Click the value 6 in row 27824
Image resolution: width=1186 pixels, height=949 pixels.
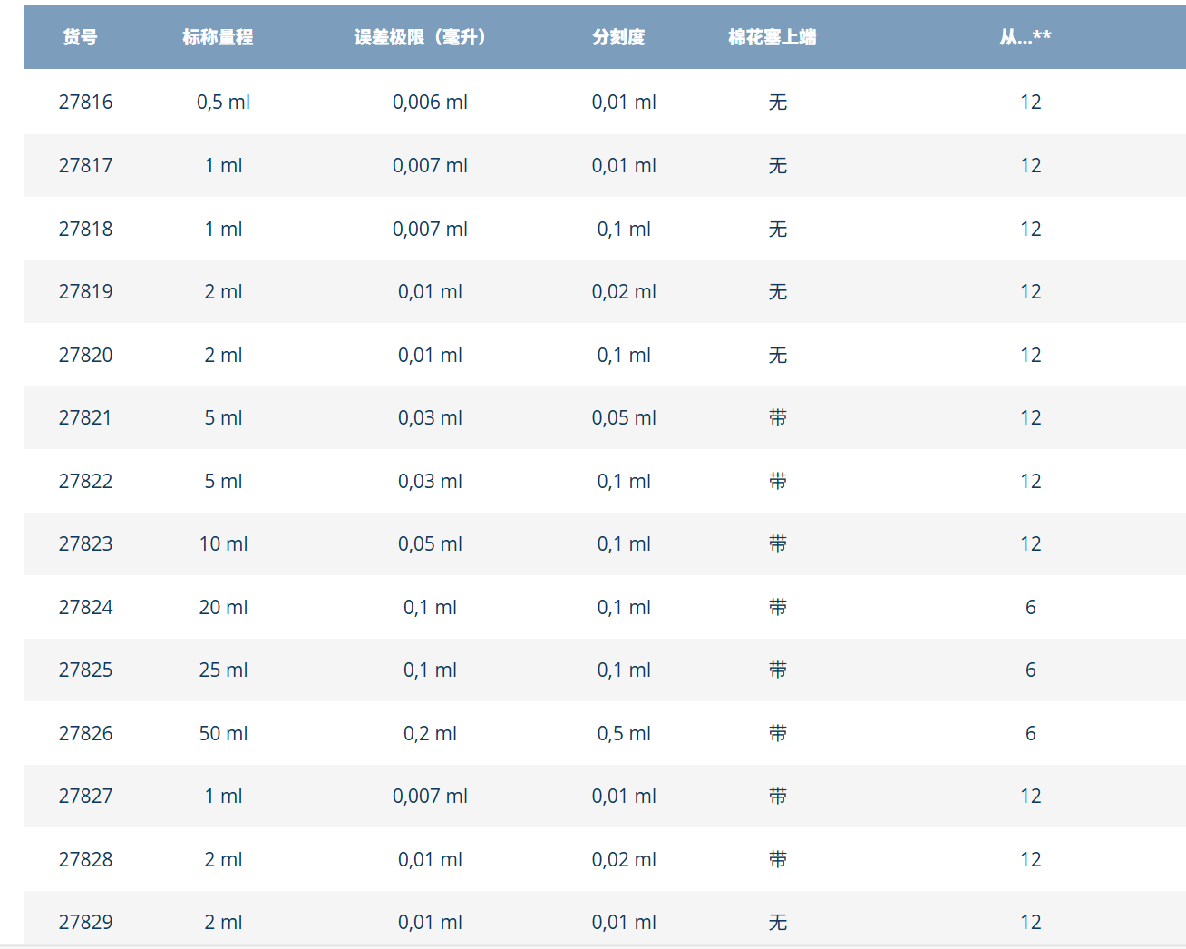(x=1030, y=607)
